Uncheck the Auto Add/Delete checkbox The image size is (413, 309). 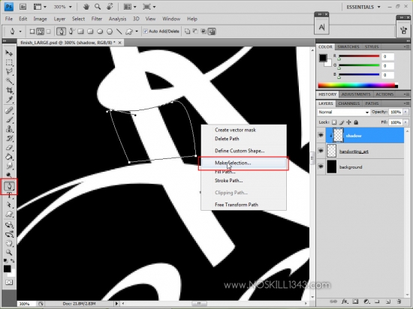point(145,31)
